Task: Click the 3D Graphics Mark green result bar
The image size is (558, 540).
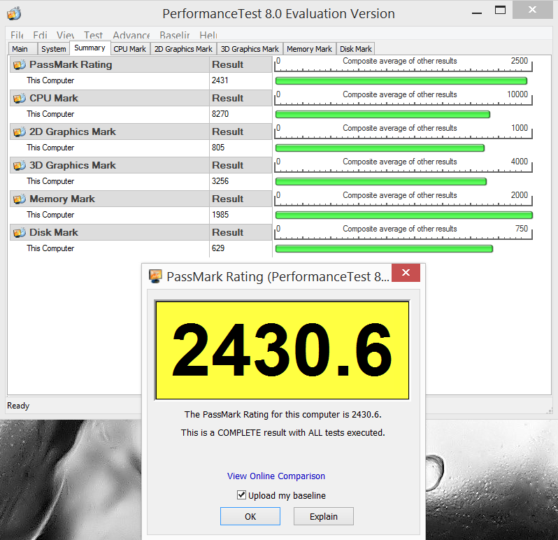Action: pyautogui.click(x=381, y=182)
